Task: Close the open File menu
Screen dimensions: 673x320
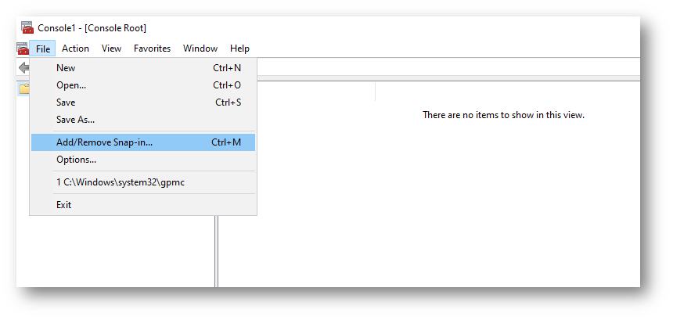Action: click(x=42, y=49)
